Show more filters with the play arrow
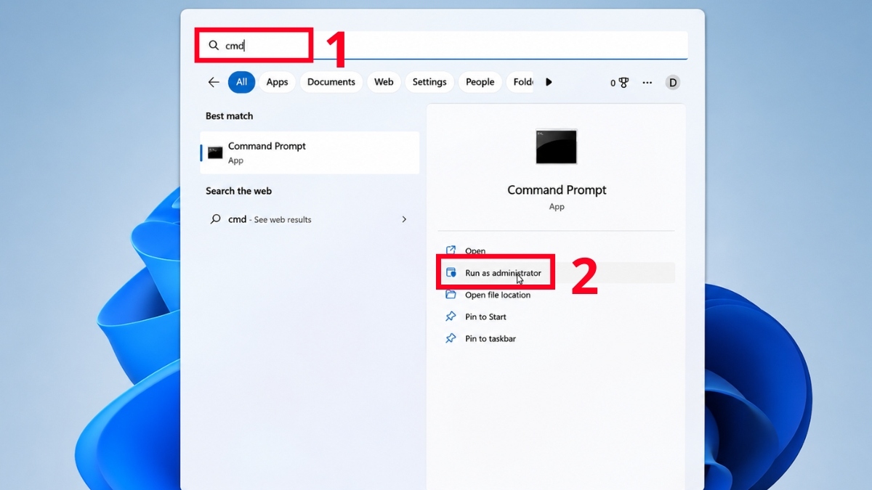Image resolution: width=872 pixels, height=490 pixels. tap(549, 82)
